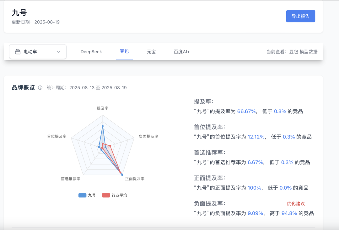Click the 负面提及率： heading in right panel
The width and height of the screenshot is (339, 230).
209,203
